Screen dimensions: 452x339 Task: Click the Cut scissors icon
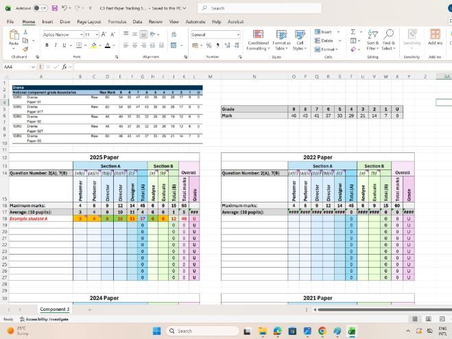point(25,32)
